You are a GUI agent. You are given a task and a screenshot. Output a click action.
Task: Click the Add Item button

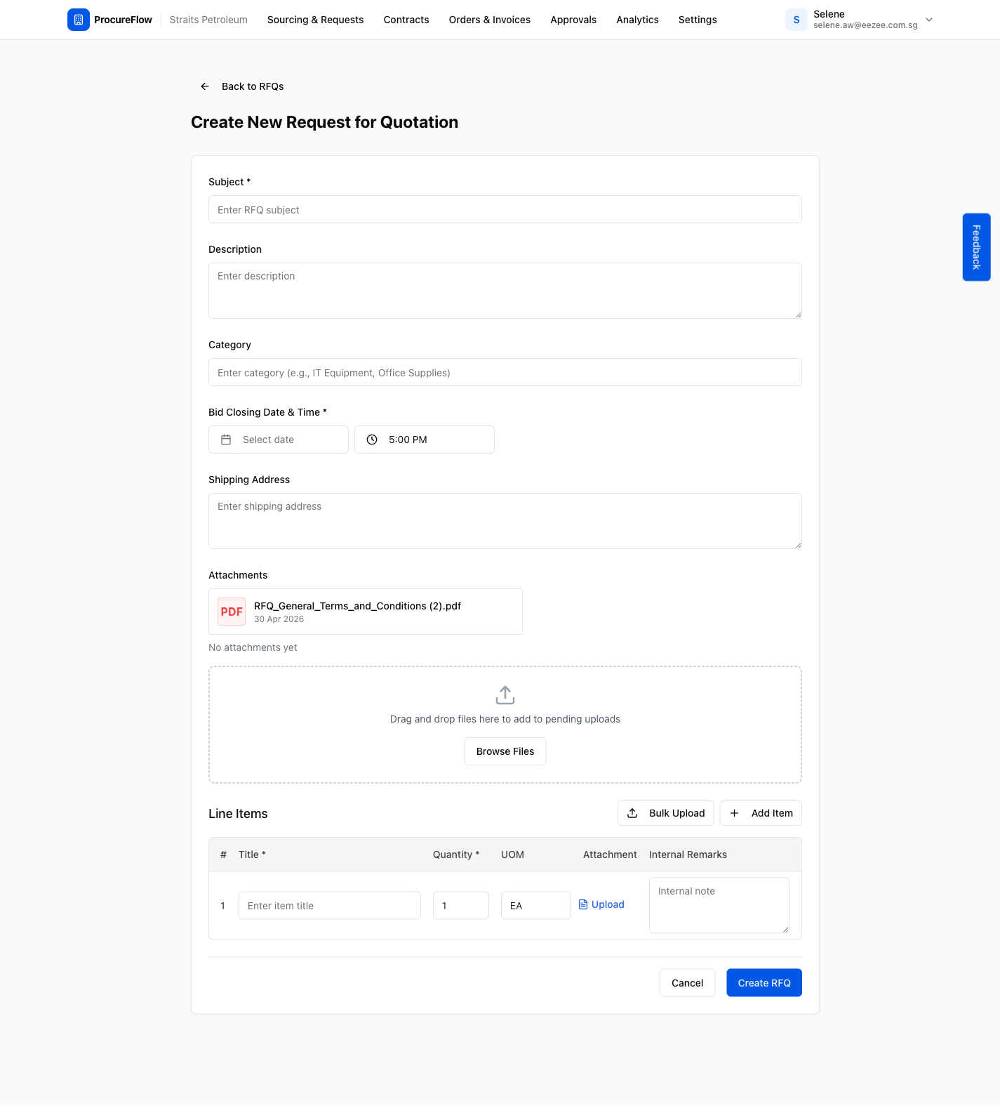pyautogui.click(x=761, y=813)
